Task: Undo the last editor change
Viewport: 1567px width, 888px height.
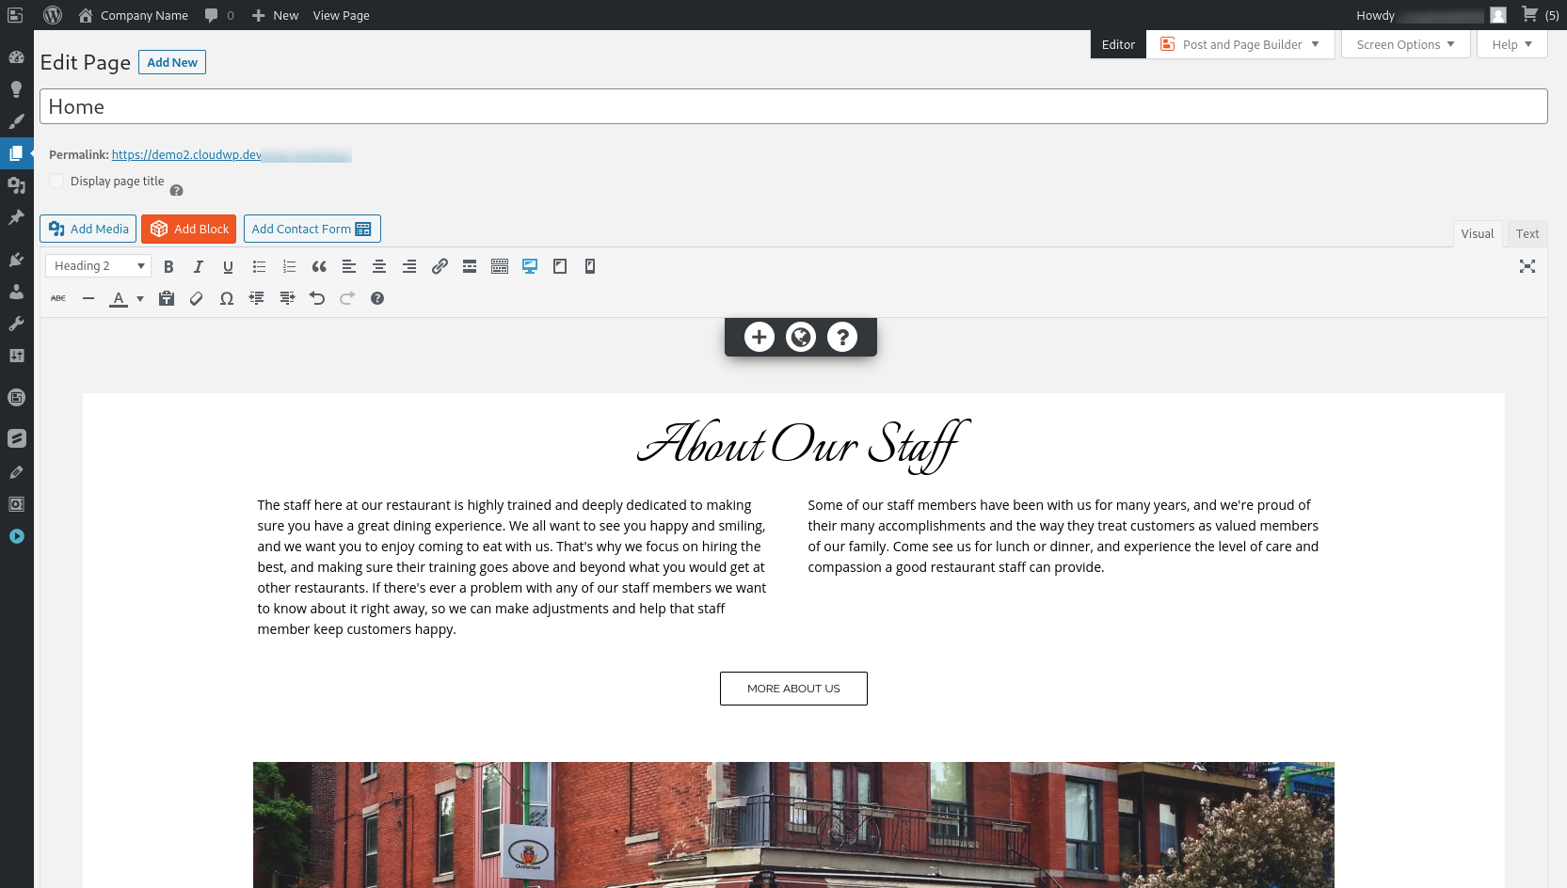Action: pos(317,298)
